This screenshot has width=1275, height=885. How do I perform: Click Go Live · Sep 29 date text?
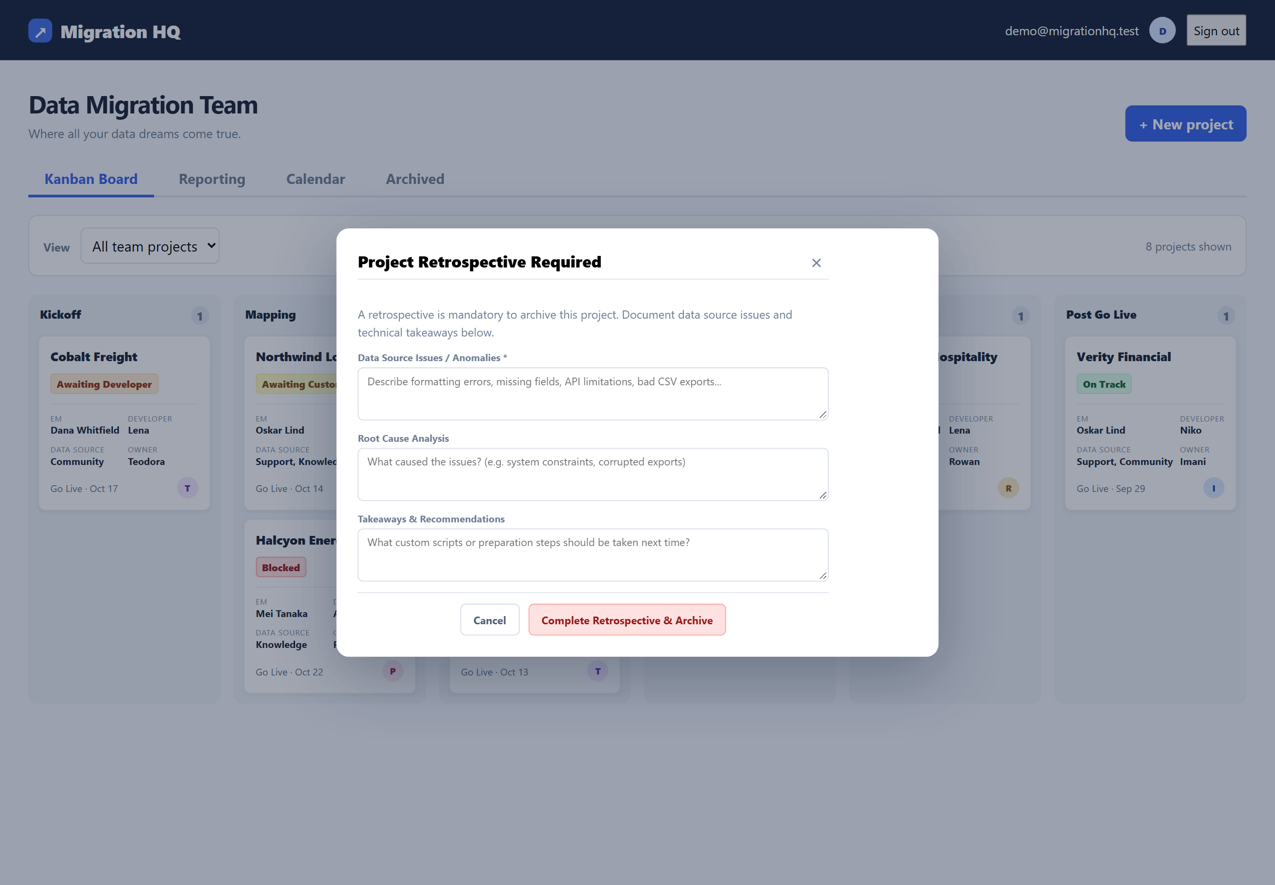click(1110, 489)
